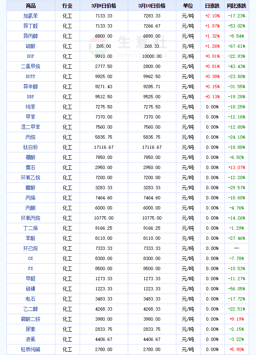Click the 日涨跌 column header
This screenshot has height=355, width=256.
(212, 6)
